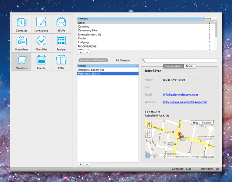Open the Gifts section
This screenshot has height=182, width=232.
(x=61, y=62)
